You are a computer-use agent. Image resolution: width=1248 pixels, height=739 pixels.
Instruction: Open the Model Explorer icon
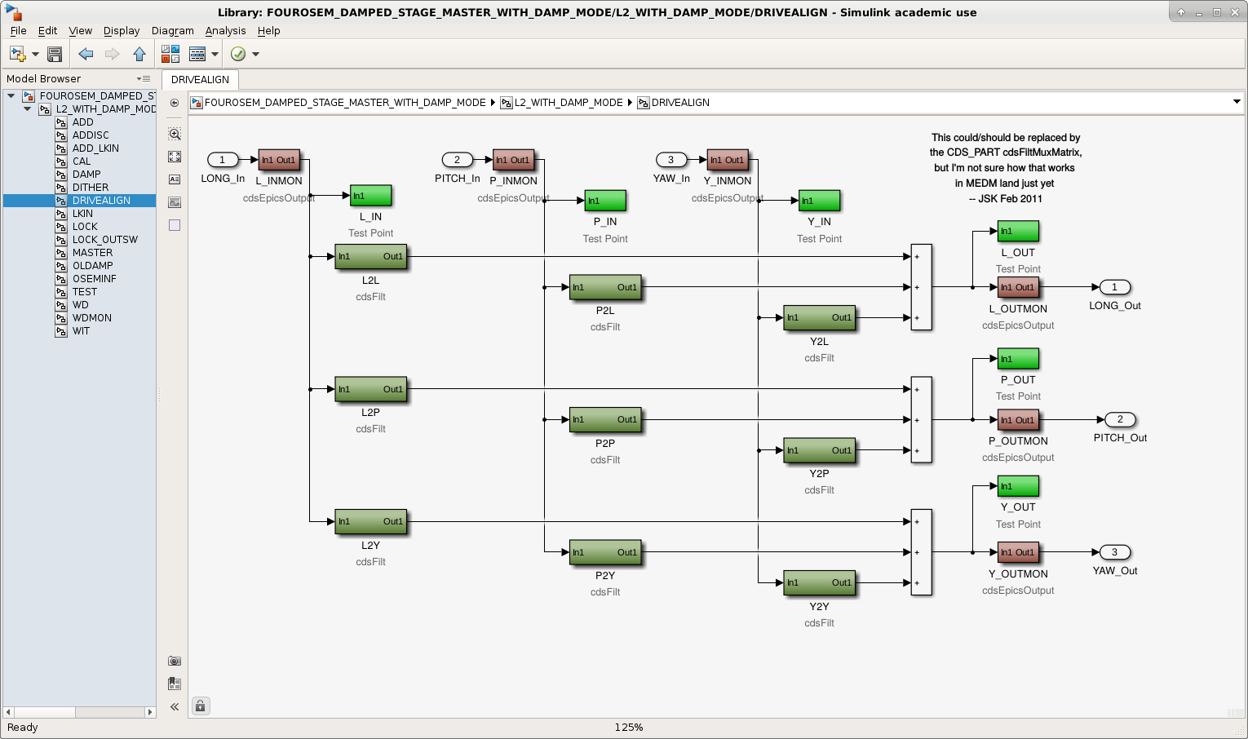[x=197, y=54]
